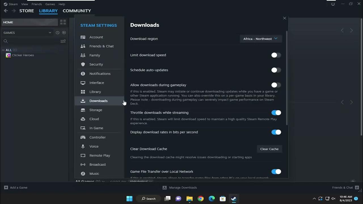Click the Interface monitor icon
This screenshot has width=363, height=204.
pos(83,83)
